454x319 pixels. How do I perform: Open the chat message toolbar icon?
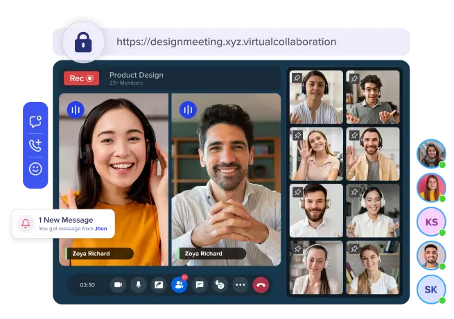[200, 285]
